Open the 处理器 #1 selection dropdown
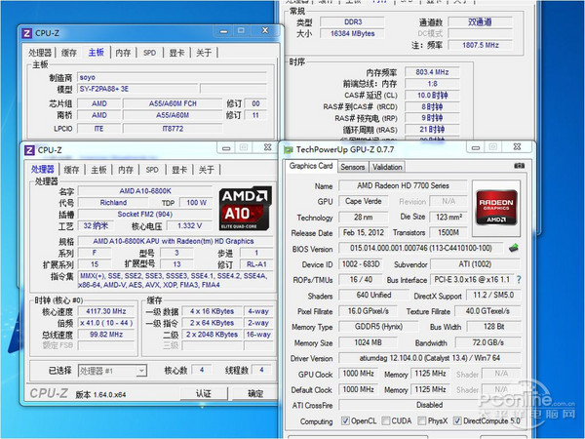The height and width of the screenshot is (439, 585). 112,371
